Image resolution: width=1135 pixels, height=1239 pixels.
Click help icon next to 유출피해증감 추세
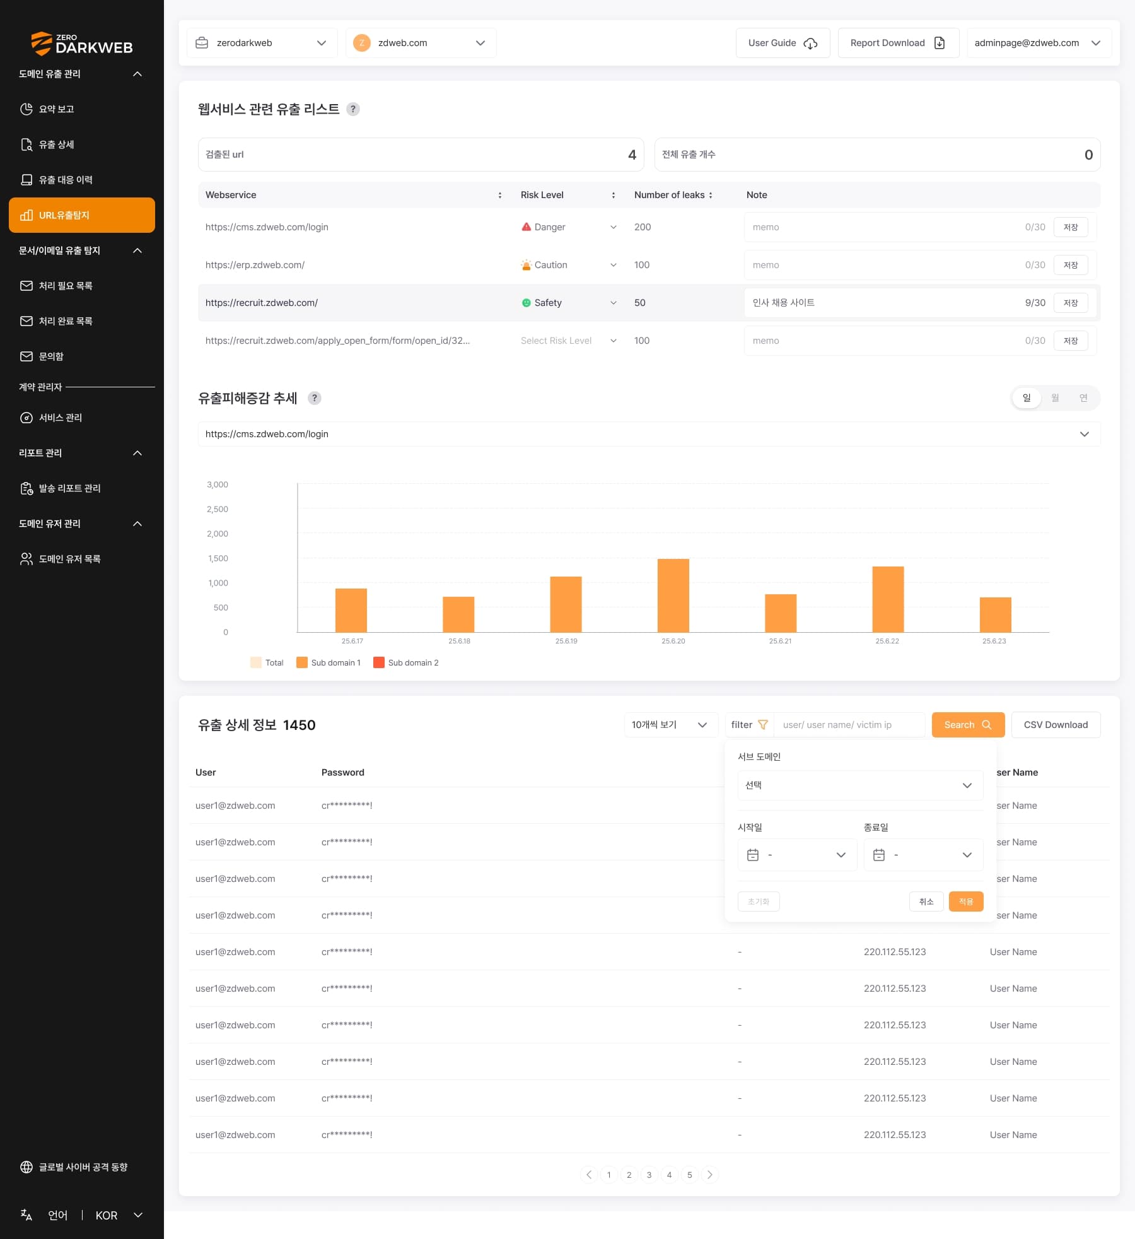tap(314, 398)
